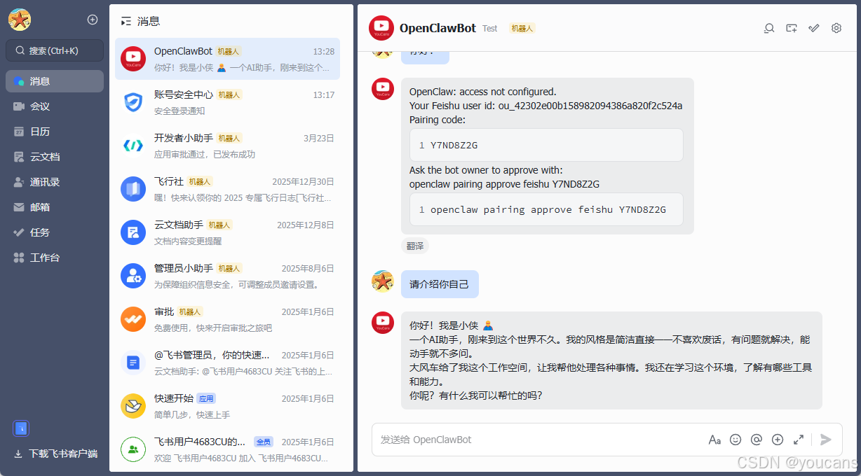Open the 云文档助手 conversation
The image size is (861, 476).
[227, 232]
